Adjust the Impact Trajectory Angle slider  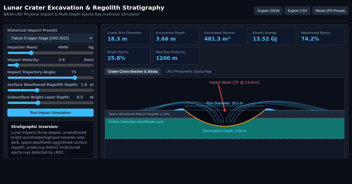[50, 78]
